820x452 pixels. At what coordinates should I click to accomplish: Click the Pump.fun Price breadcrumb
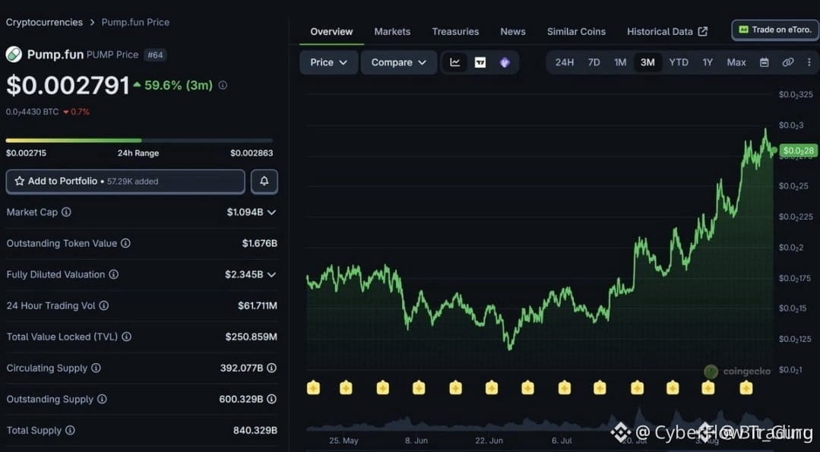click(135, 23)
